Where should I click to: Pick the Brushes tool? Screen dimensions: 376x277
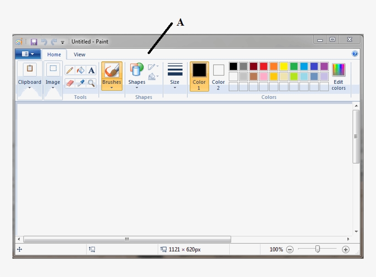point(111,73)
